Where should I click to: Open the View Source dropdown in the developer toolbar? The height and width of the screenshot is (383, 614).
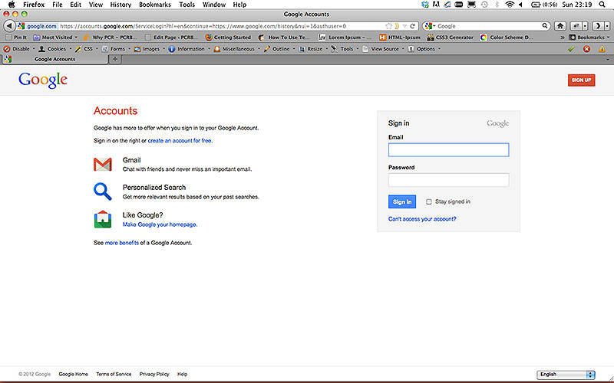pos(383,49)
